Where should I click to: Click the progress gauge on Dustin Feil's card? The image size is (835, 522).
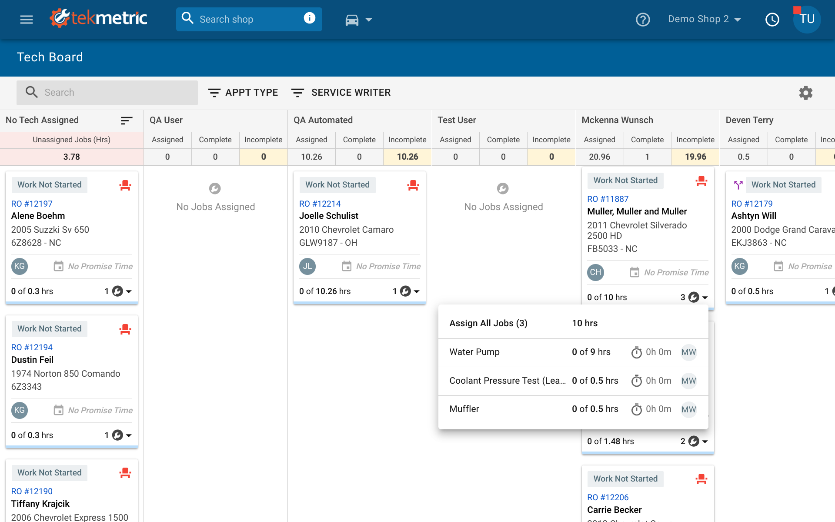click(x=117, y=435)
